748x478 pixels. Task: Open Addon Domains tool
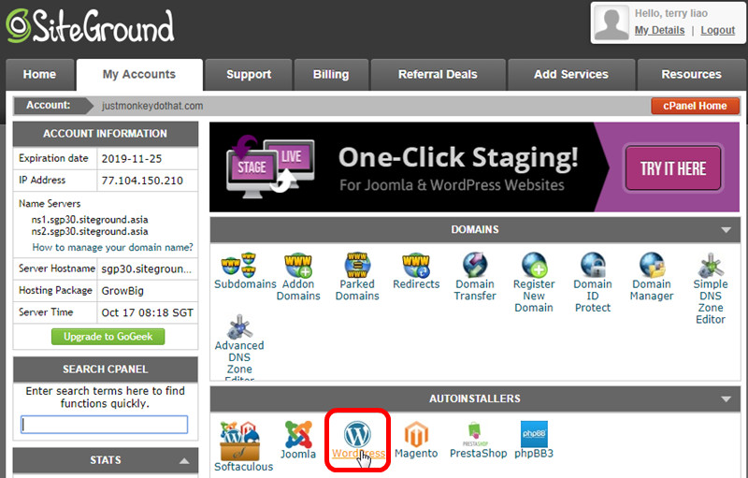298,277
